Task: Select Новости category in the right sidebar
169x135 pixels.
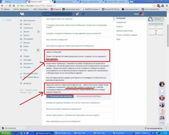Action: [x=119, y=27]
